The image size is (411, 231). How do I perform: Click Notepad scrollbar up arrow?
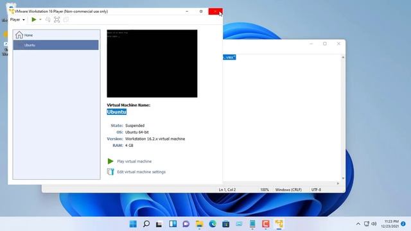click(343, 57)
